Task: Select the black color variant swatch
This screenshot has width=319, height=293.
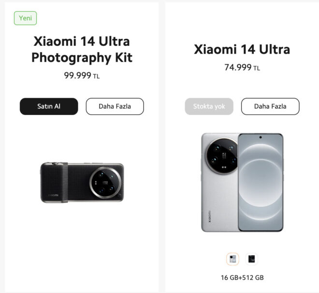Action: 251,259
